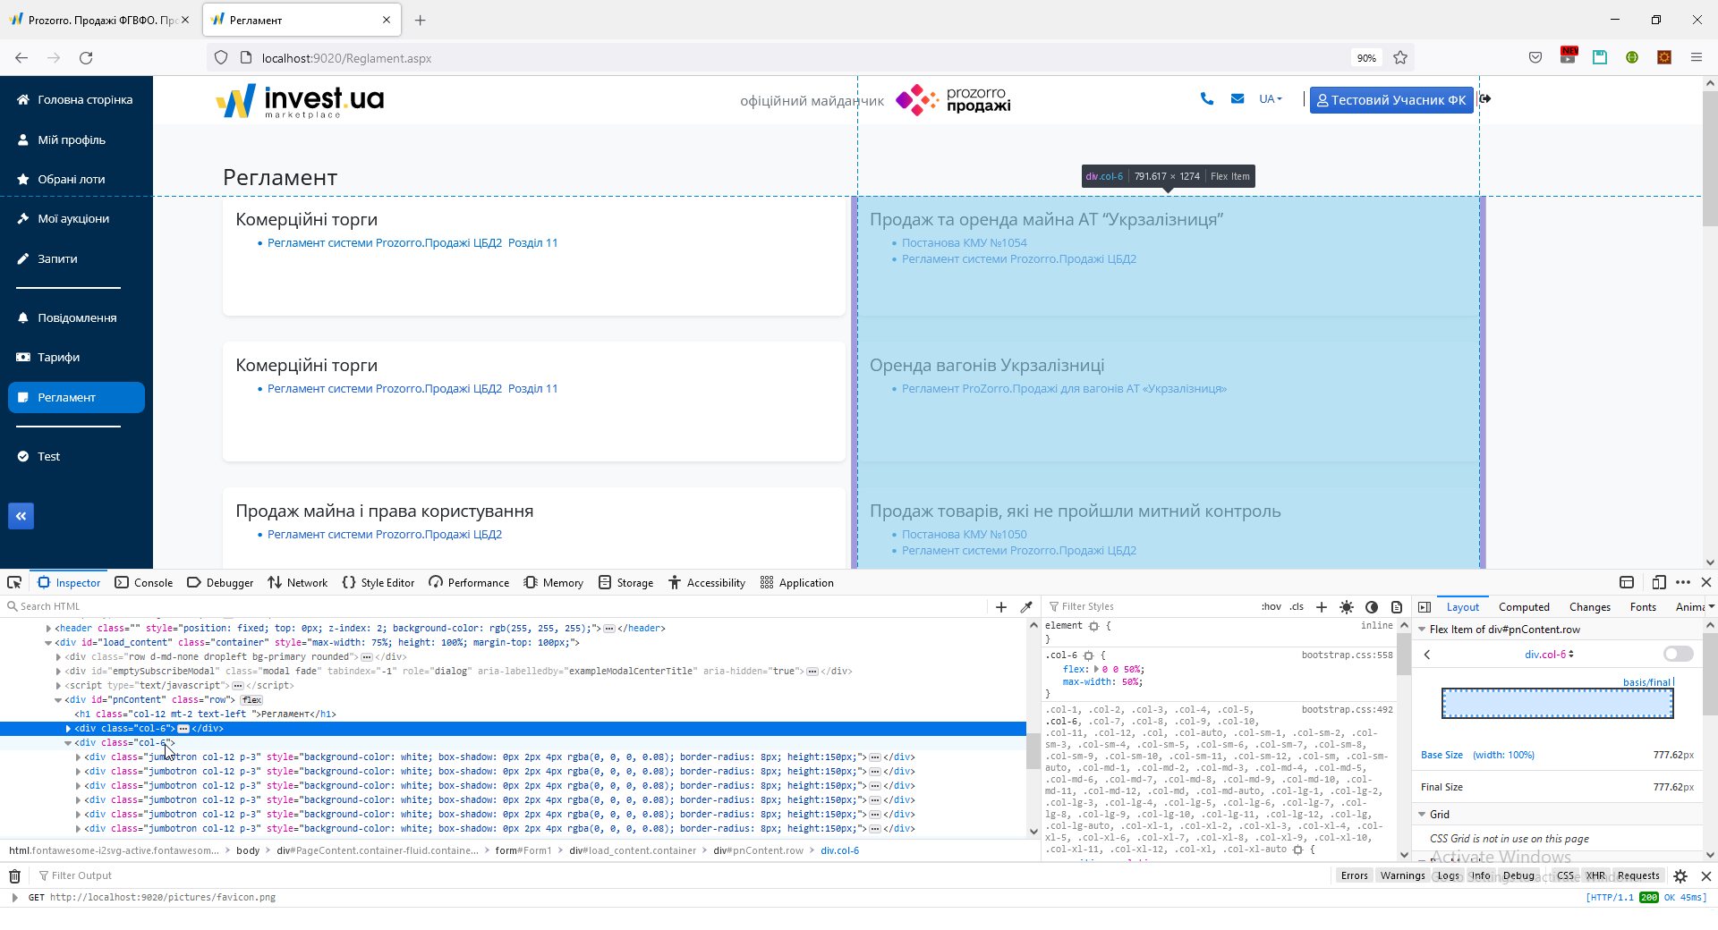Toggle print media simulation icon
Image resolution: width=1718 pixels, height=930 pixels.
click(x=1396, y=606)
